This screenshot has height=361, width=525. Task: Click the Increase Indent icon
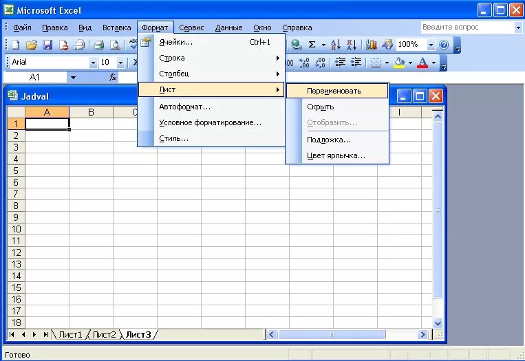coord(356,63)
